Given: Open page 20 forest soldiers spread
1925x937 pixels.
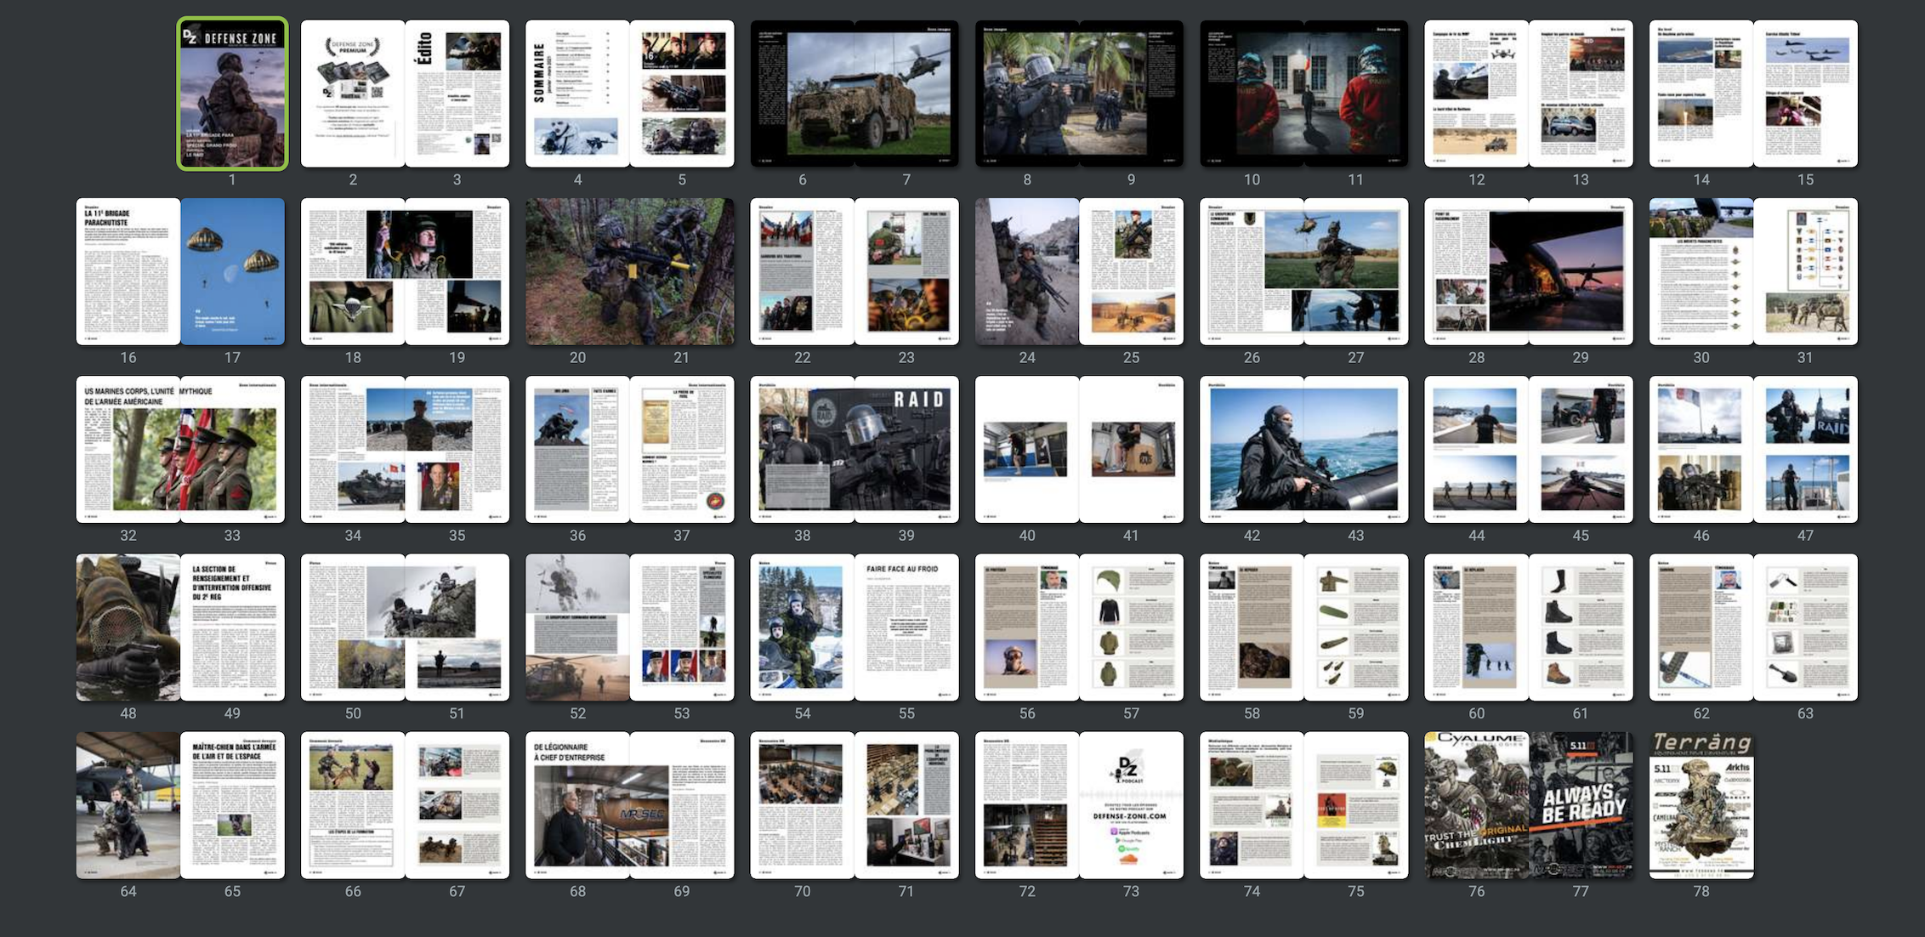Looking at the screenshot, I should pos(578,271).
